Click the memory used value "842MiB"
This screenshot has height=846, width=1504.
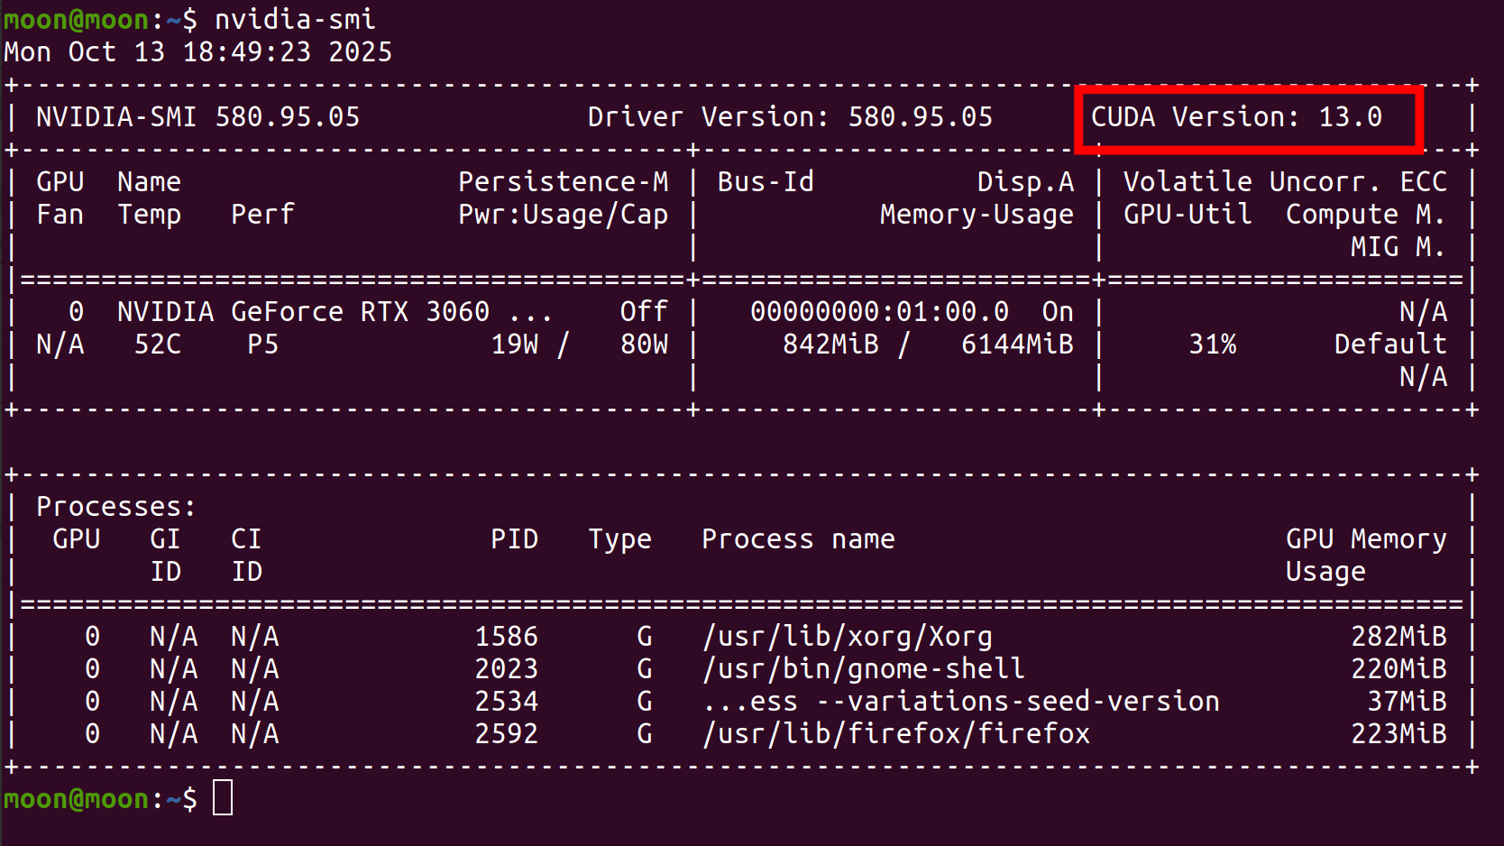(830, 345)
